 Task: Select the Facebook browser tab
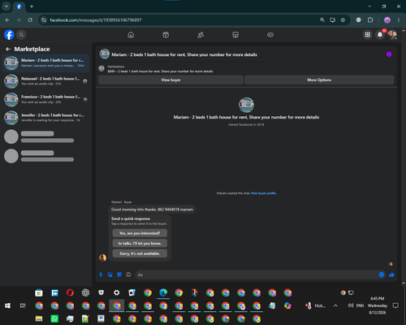point(19,6)
